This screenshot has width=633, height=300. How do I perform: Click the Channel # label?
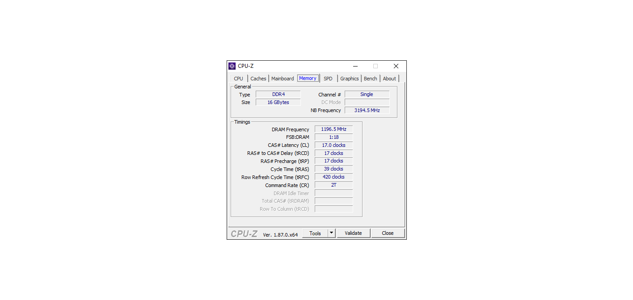[330, 95]
